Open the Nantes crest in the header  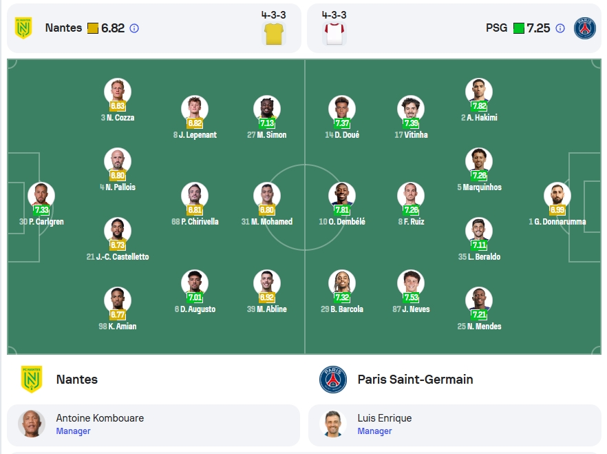pyautogui.click(x=23, y=28)
